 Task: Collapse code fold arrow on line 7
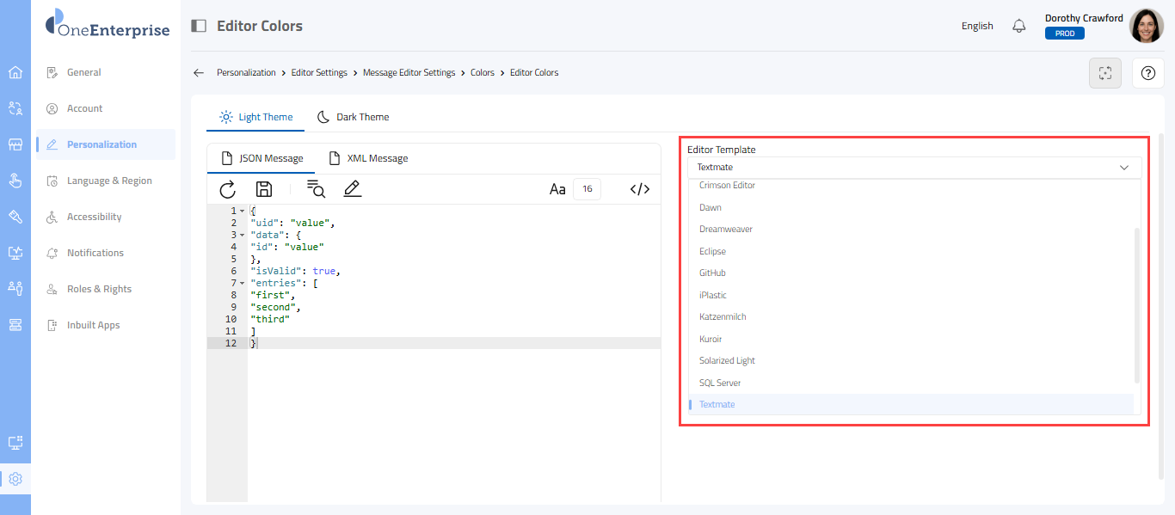coord(242,283)
